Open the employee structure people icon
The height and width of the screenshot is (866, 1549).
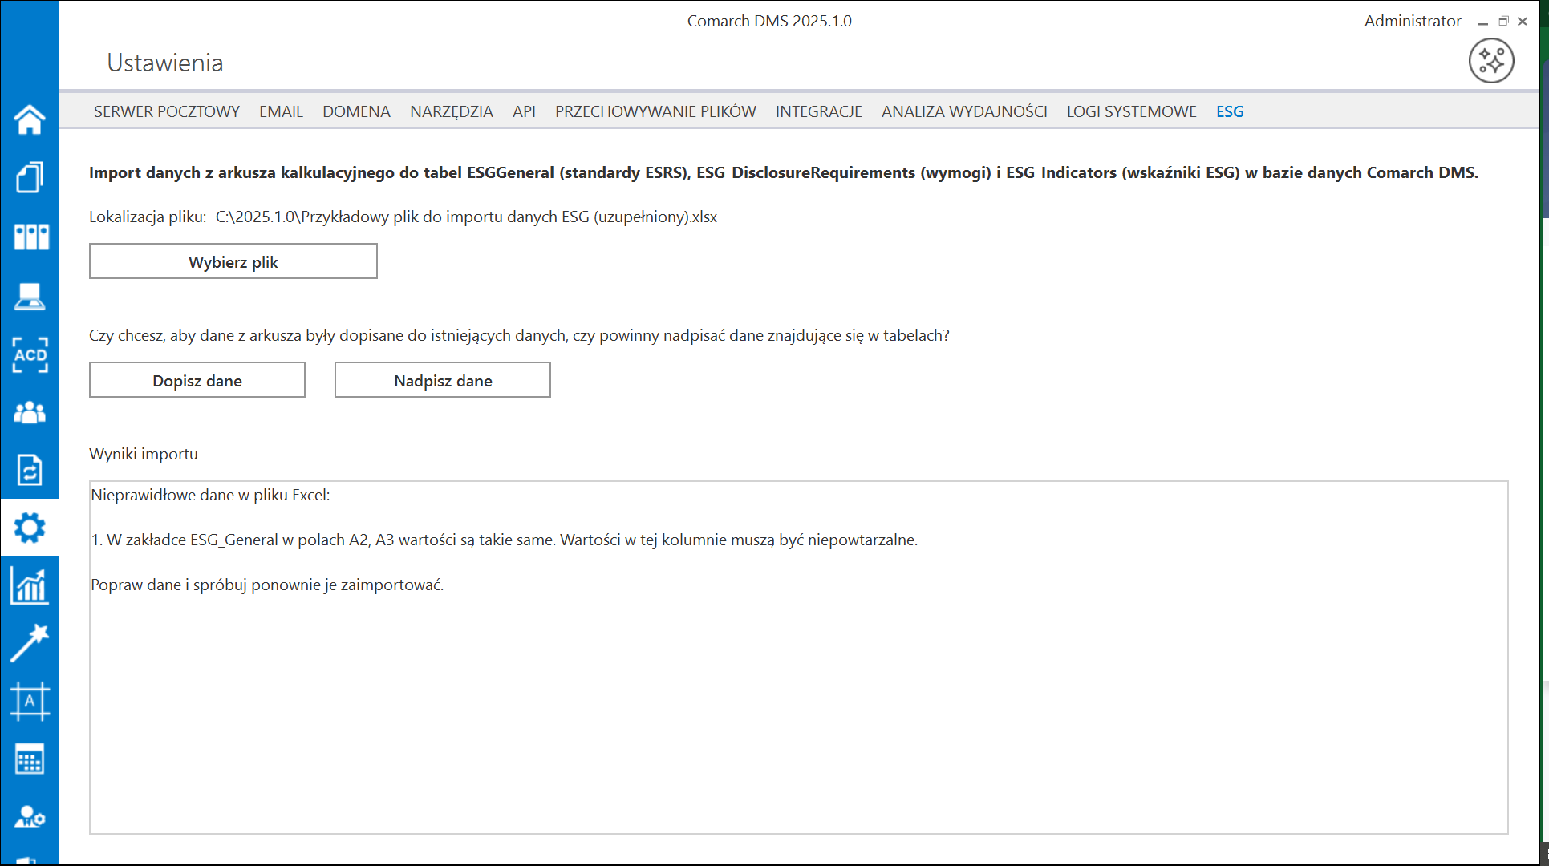(x=30, y=413)
